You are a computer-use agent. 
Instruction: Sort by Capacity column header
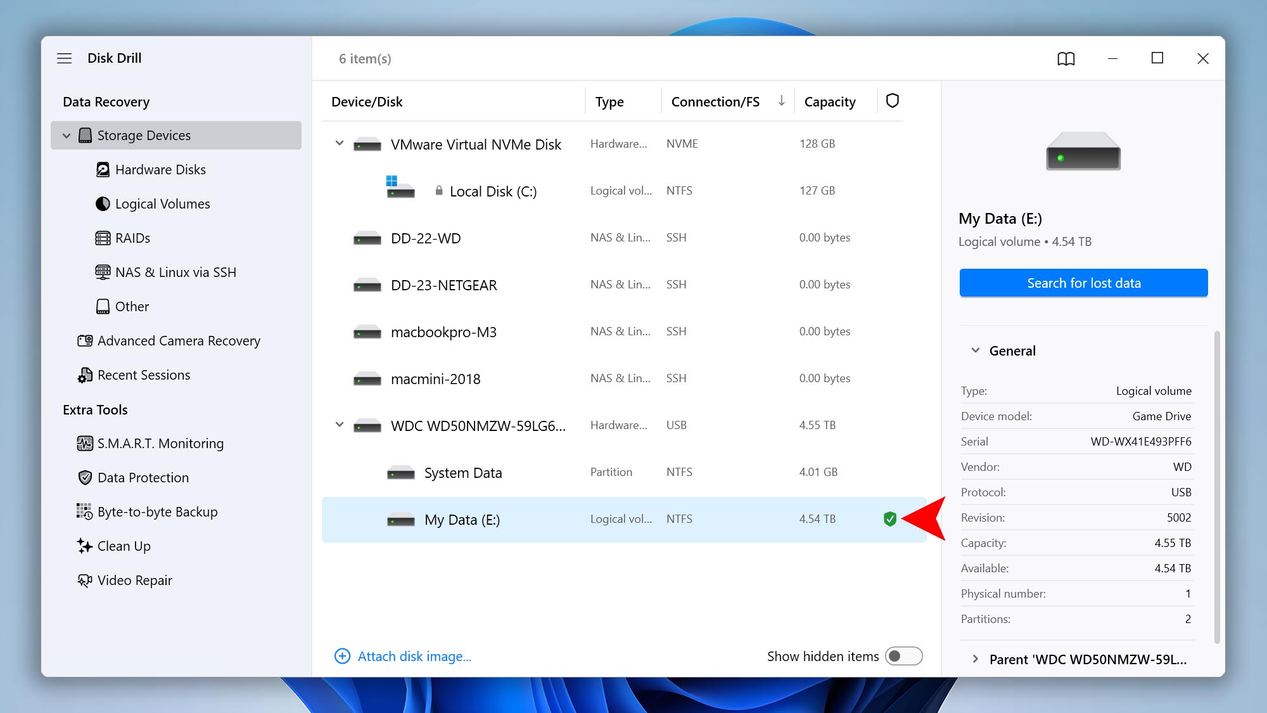[x=830, y=102]
